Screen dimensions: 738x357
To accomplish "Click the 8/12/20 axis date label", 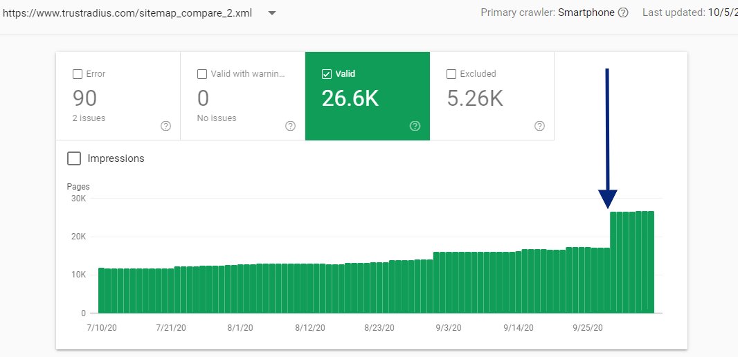I will [x=309, y=328].
